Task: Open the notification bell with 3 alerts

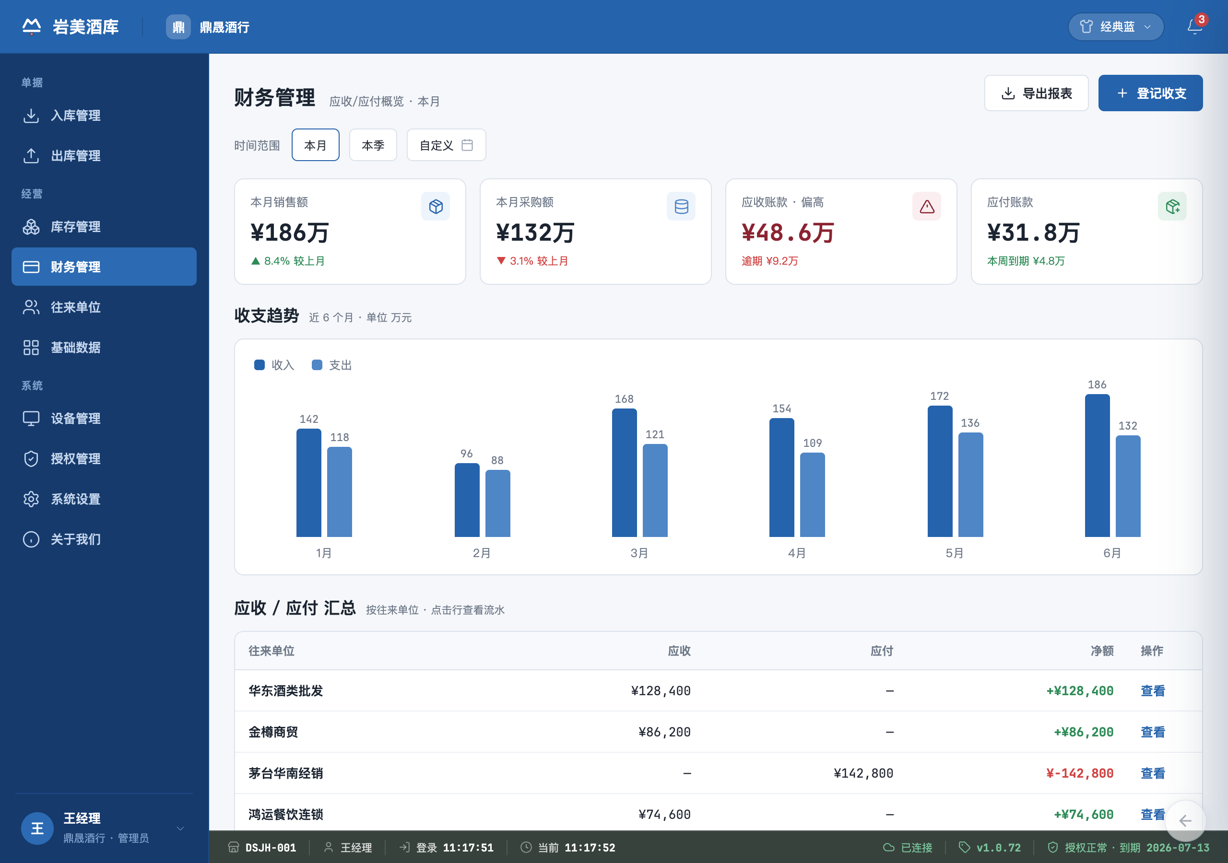Action: pyautogui.click(x=1194, y=27)
